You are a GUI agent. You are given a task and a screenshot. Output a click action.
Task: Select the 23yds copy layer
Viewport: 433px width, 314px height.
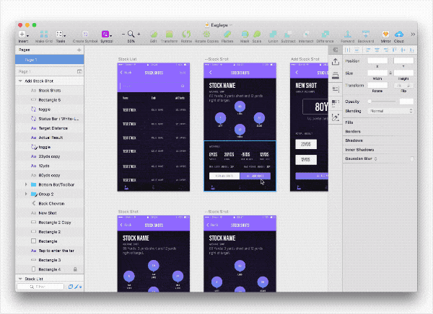tap(49, 156)
